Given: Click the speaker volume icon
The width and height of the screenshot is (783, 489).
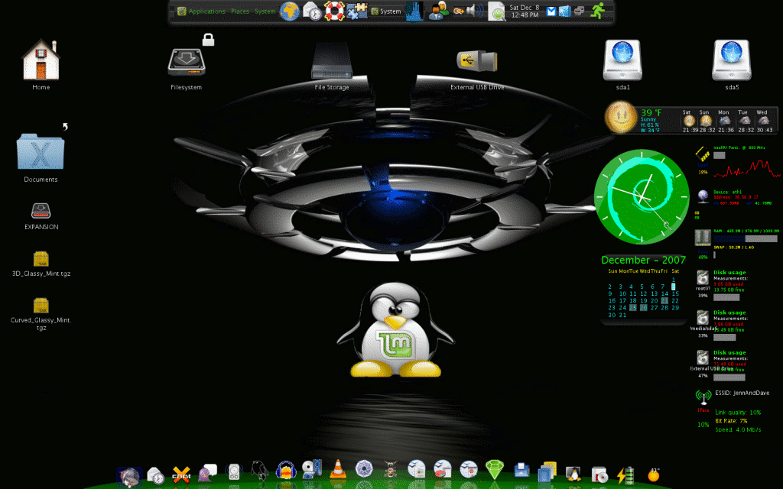Looking at the screenshot, I should [474, 11].
